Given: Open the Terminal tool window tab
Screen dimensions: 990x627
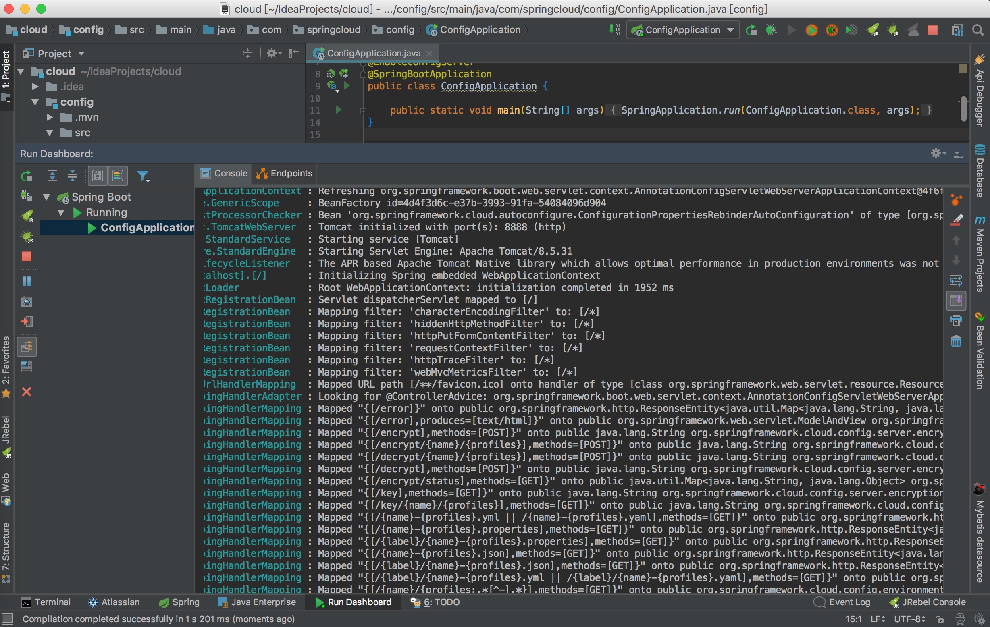Looking at the screenshot, I should pyautogui.click(x=46, y=602).
